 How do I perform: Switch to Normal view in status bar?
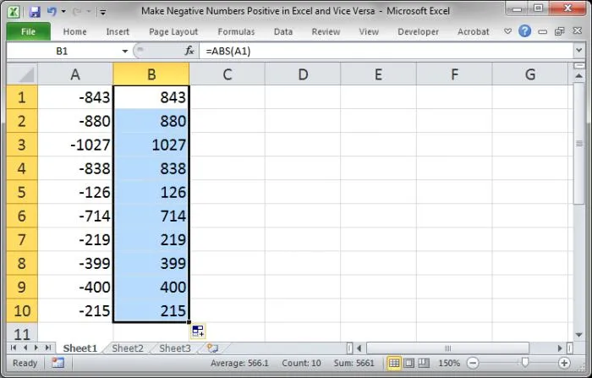coord(394,364)
